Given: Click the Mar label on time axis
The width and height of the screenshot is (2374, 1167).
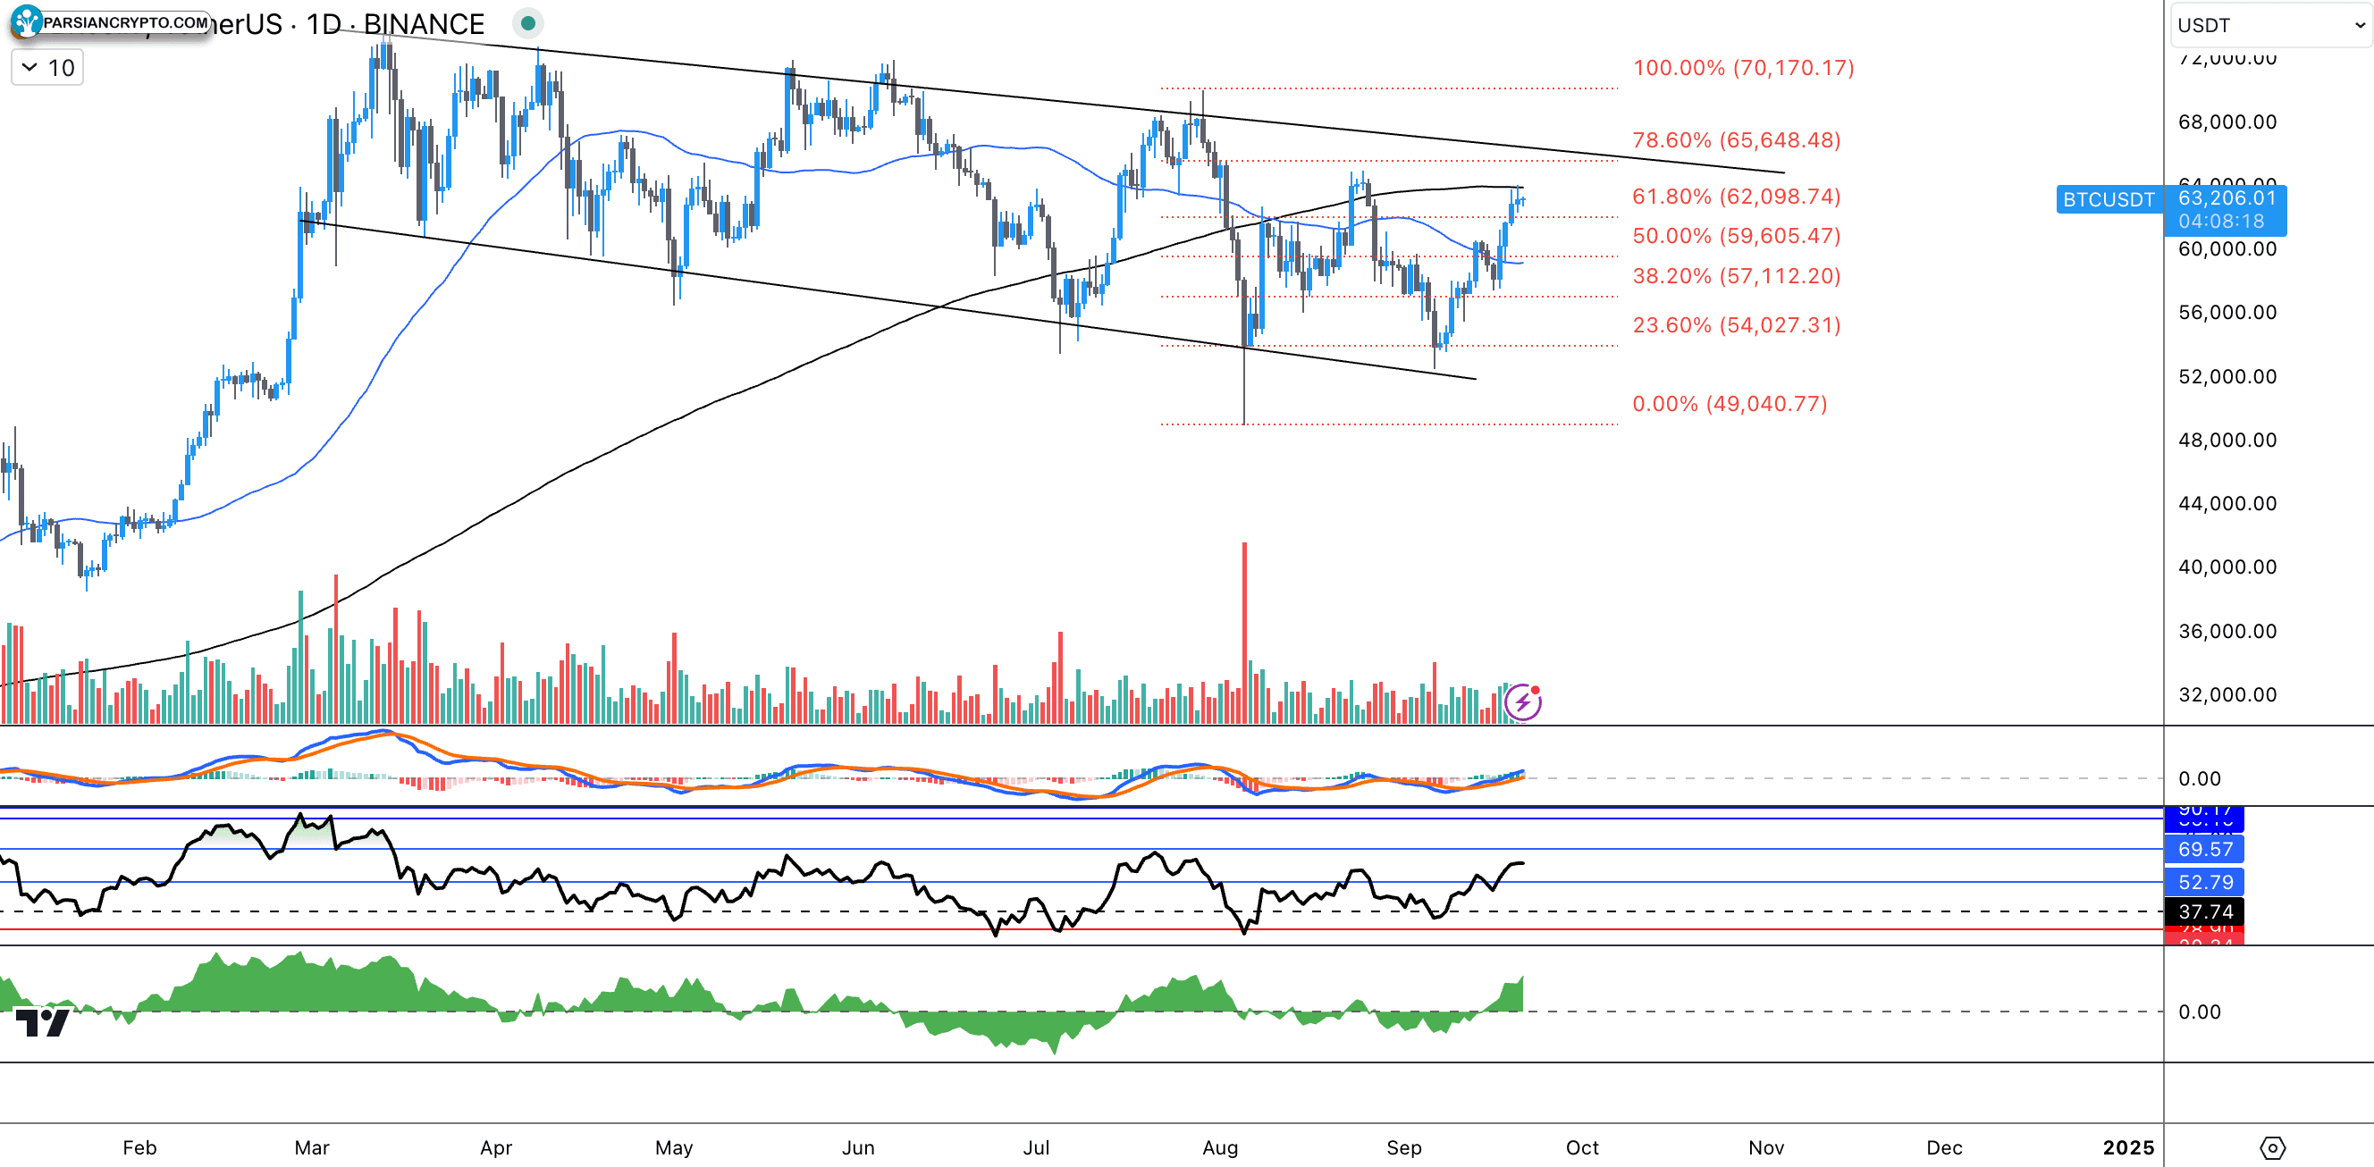Looking at the screenshot, I should click(311, 1147).
